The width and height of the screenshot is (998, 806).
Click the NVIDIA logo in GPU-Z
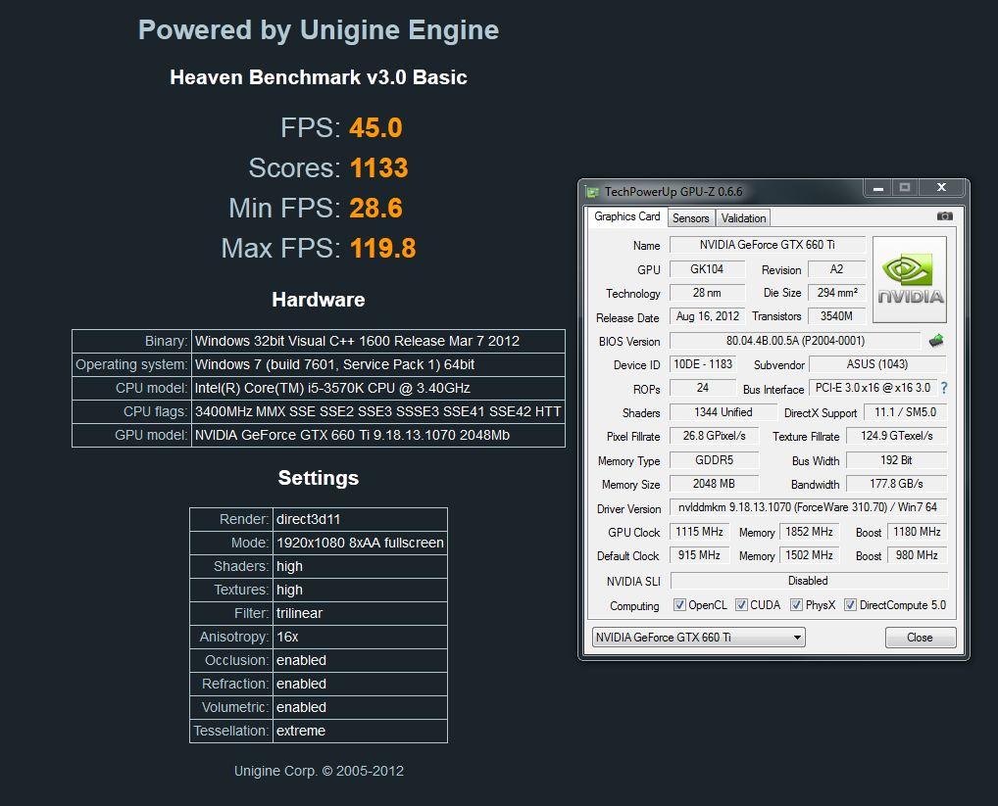(x=910, y=280)
